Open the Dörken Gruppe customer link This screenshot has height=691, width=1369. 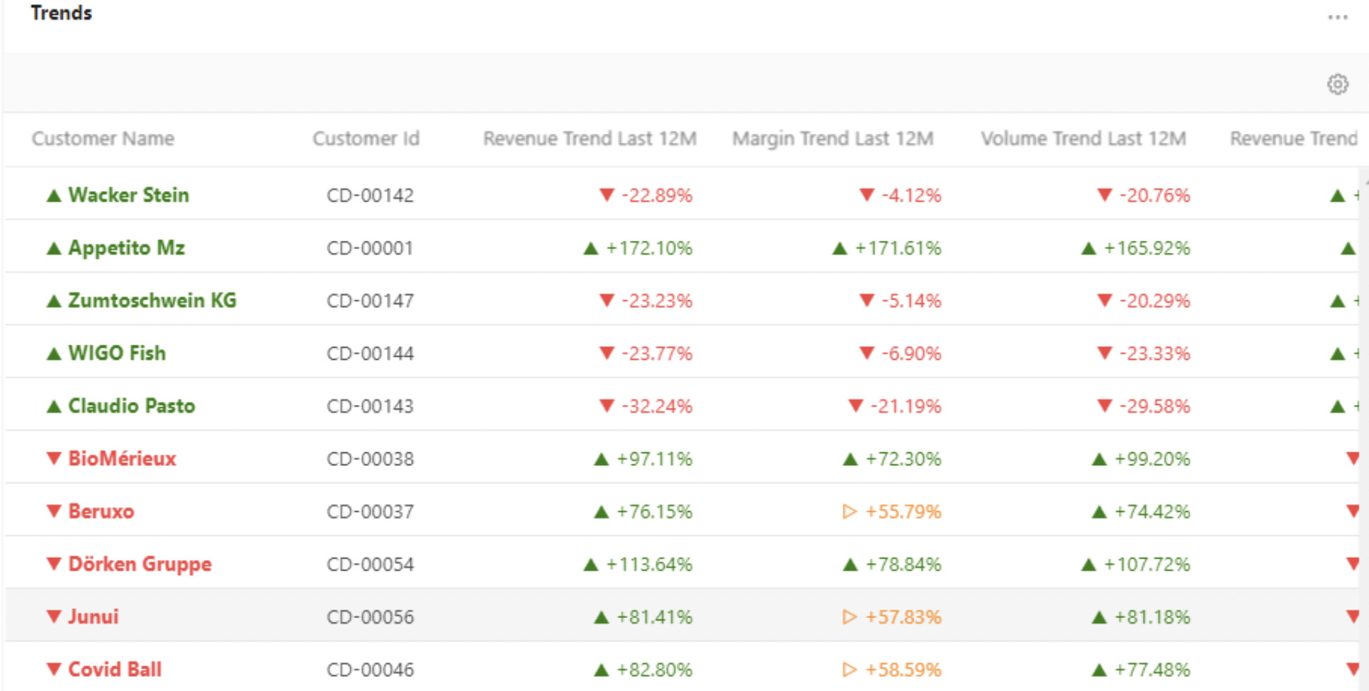(140, 564)
